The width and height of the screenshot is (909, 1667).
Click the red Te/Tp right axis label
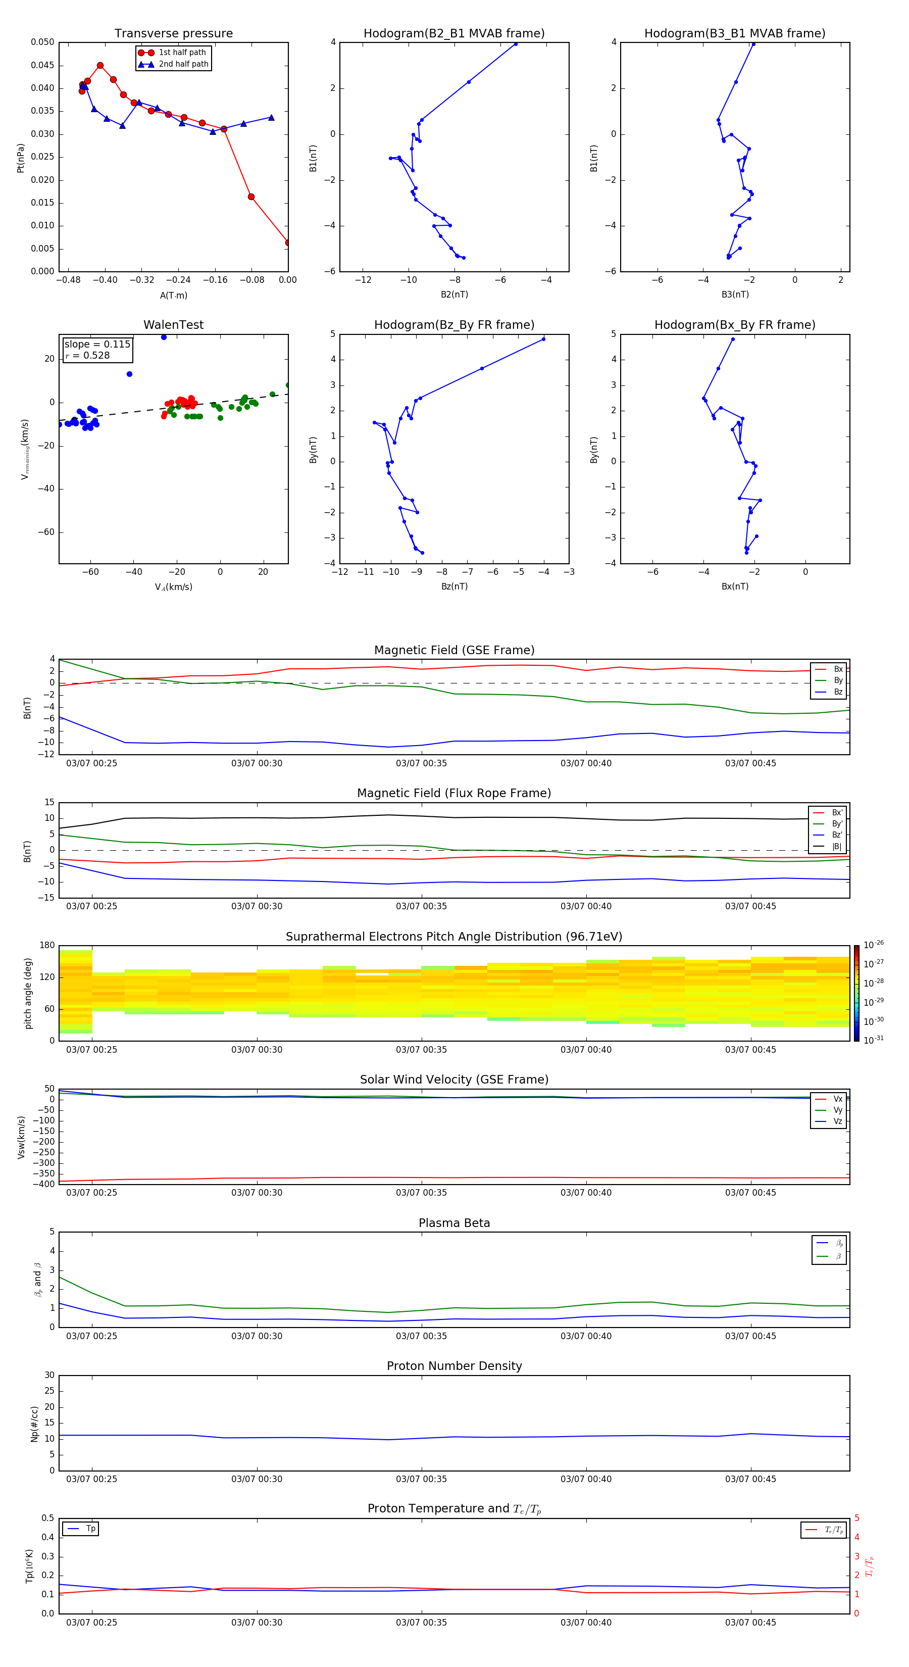870,1566
